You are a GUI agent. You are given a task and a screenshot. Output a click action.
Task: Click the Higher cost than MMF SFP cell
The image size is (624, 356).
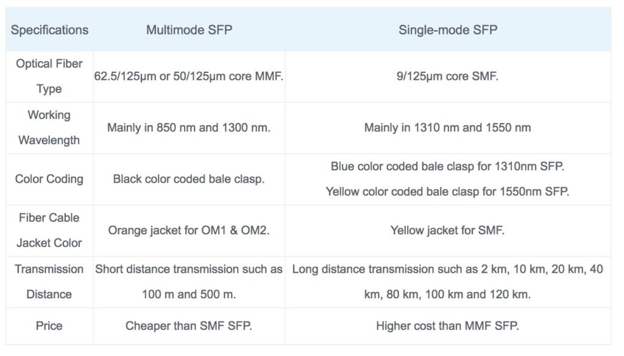point(448,326)
